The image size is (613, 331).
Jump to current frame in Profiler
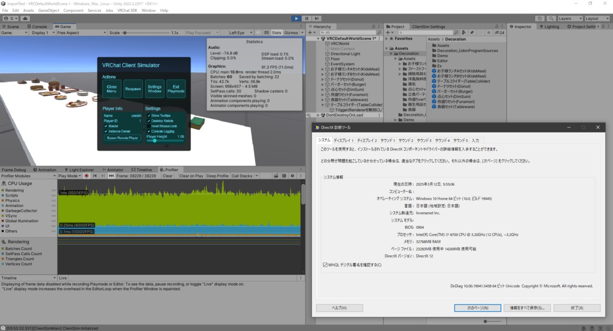[111, 176]
